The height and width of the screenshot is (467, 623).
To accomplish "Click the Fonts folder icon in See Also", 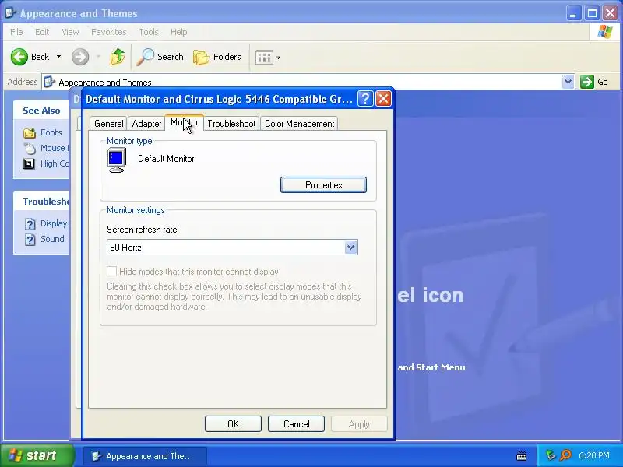I will tap(30, 132).
